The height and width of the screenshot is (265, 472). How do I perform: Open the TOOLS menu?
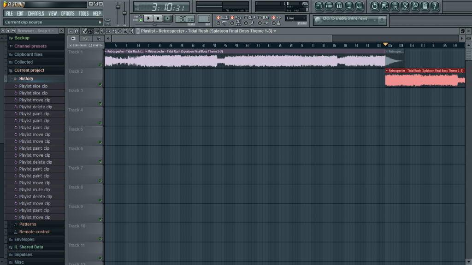[84, 13]
